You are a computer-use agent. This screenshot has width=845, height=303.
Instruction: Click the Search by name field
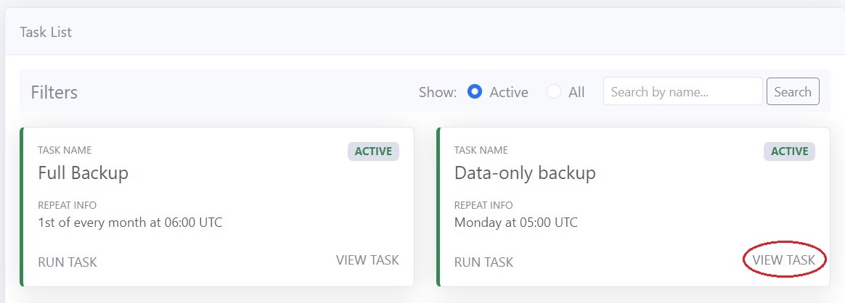coord(682,92)
